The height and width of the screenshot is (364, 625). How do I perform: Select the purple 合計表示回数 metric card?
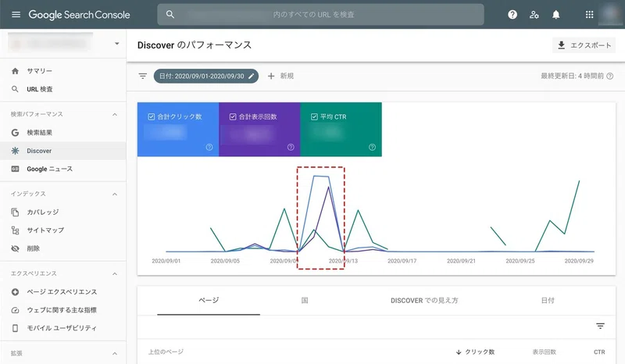coord(259,129)
